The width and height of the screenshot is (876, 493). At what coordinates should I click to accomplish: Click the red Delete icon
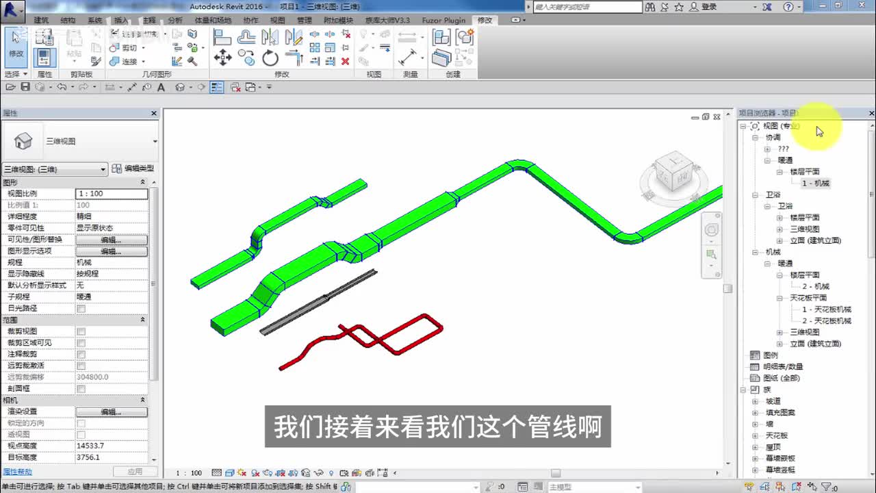345,61
